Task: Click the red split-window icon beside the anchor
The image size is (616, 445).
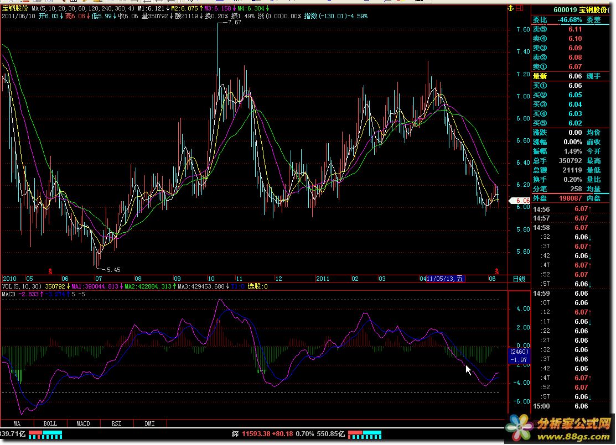Action: 519,8
